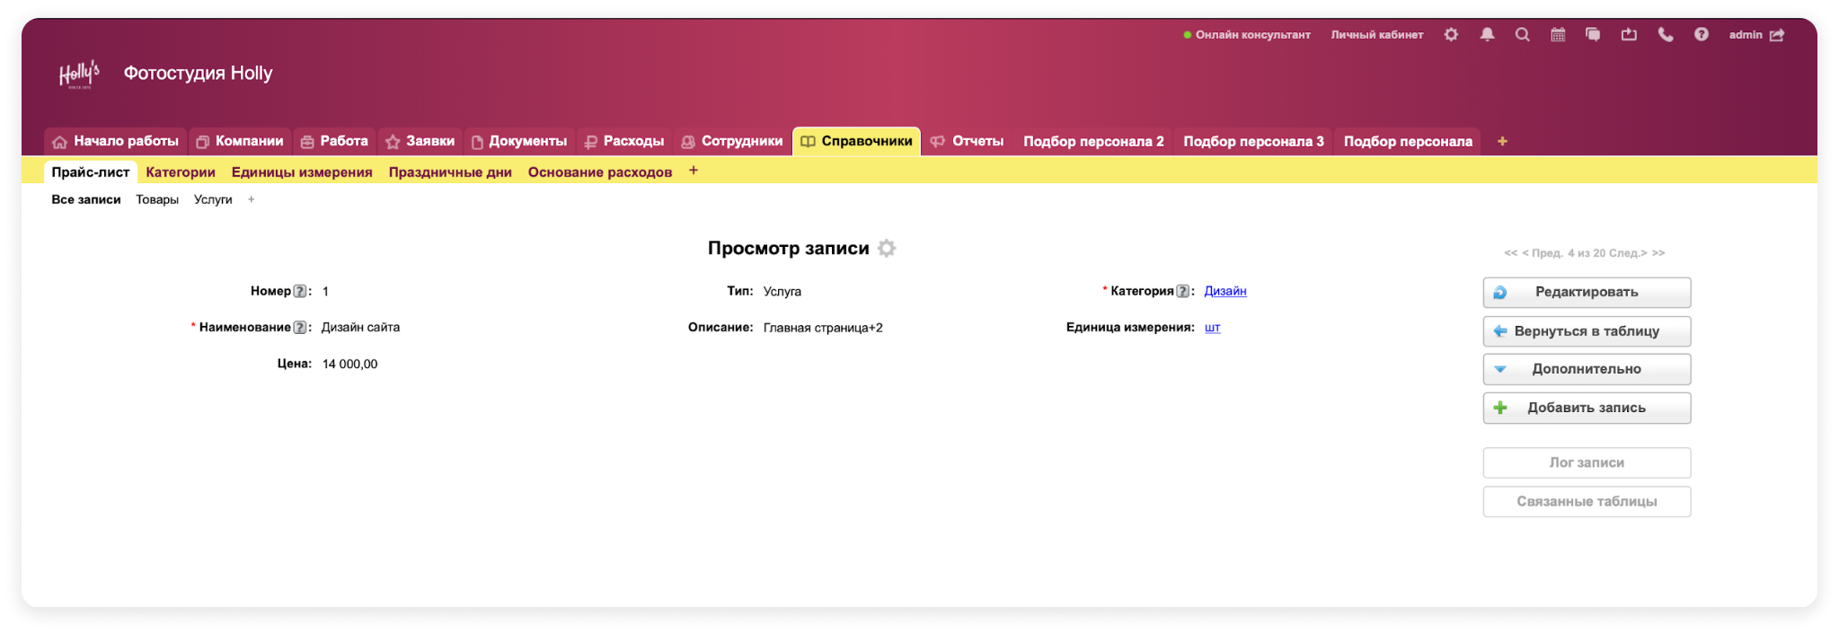Click the phone call icon
The height and width of the screenshot is (633, 1839).
pyautogui.click(x=1665, y=35)
